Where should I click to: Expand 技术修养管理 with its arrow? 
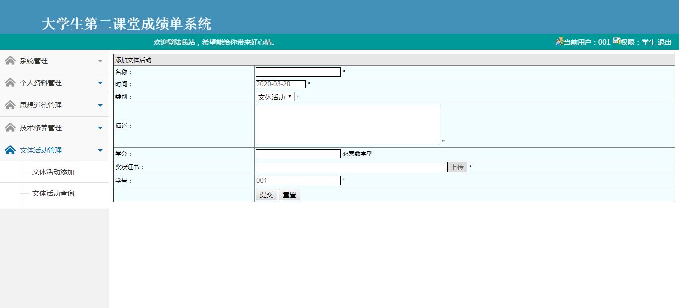(x=100, y=128)
